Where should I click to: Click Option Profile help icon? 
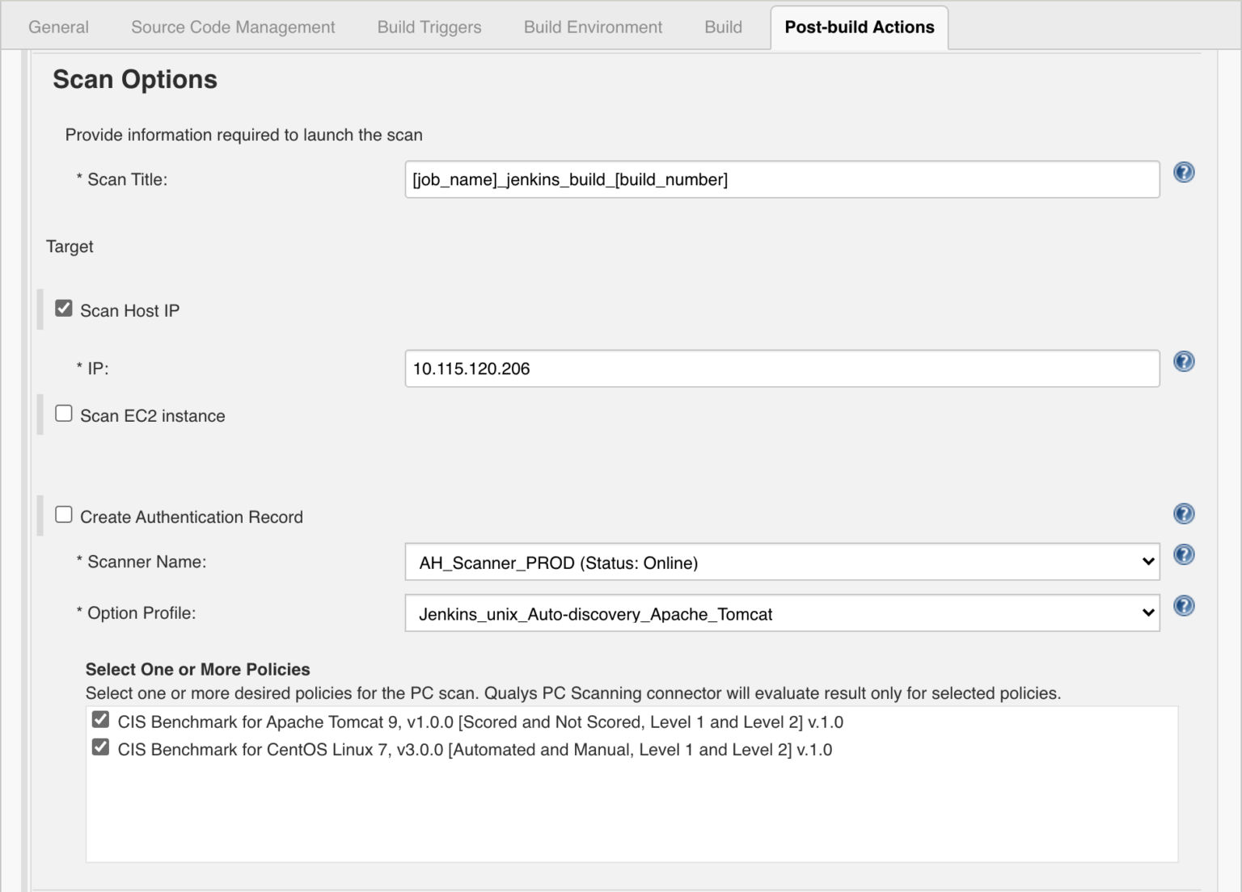pos(1183,605)
